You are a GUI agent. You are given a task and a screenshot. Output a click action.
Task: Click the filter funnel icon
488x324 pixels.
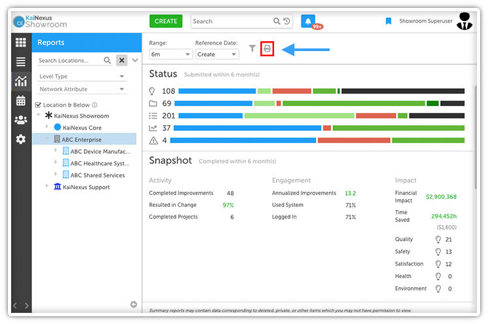(x=253, y=48)
